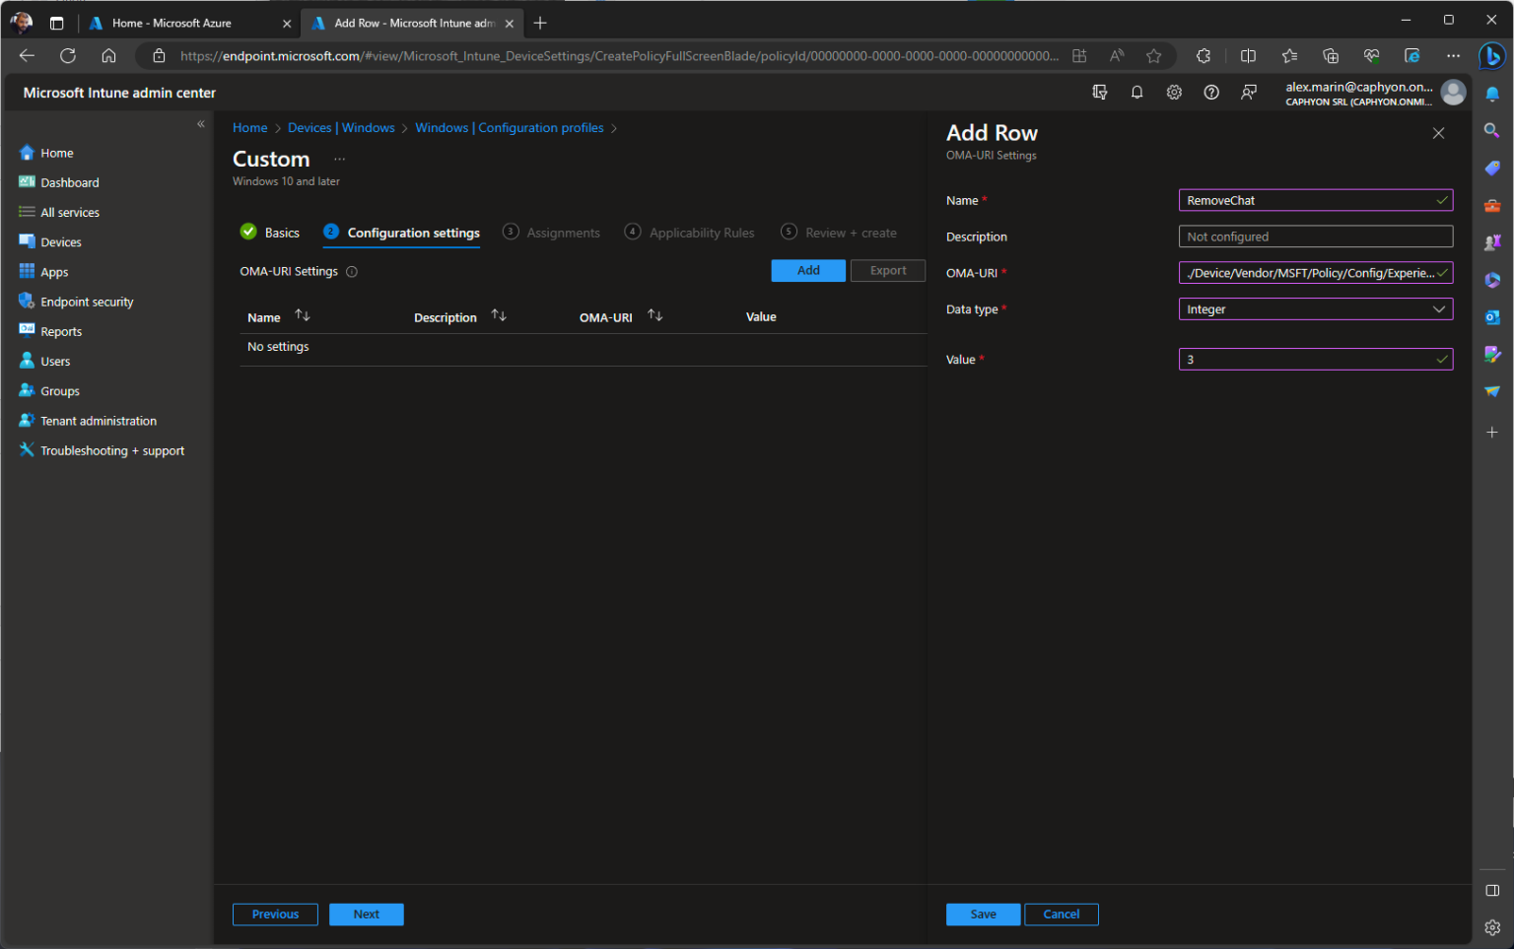1514x949 pixels.
Task: Save the new OMA-URI row
Action: pos(983,914)
